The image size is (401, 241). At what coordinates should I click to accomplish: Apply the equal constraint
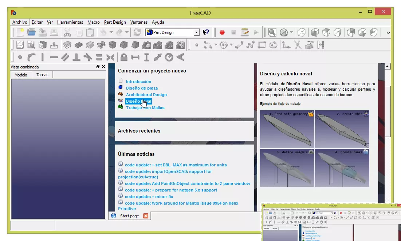point(99,56)
